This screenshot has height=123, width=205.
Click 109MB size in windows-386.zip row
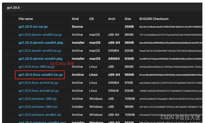coord(130,99)
